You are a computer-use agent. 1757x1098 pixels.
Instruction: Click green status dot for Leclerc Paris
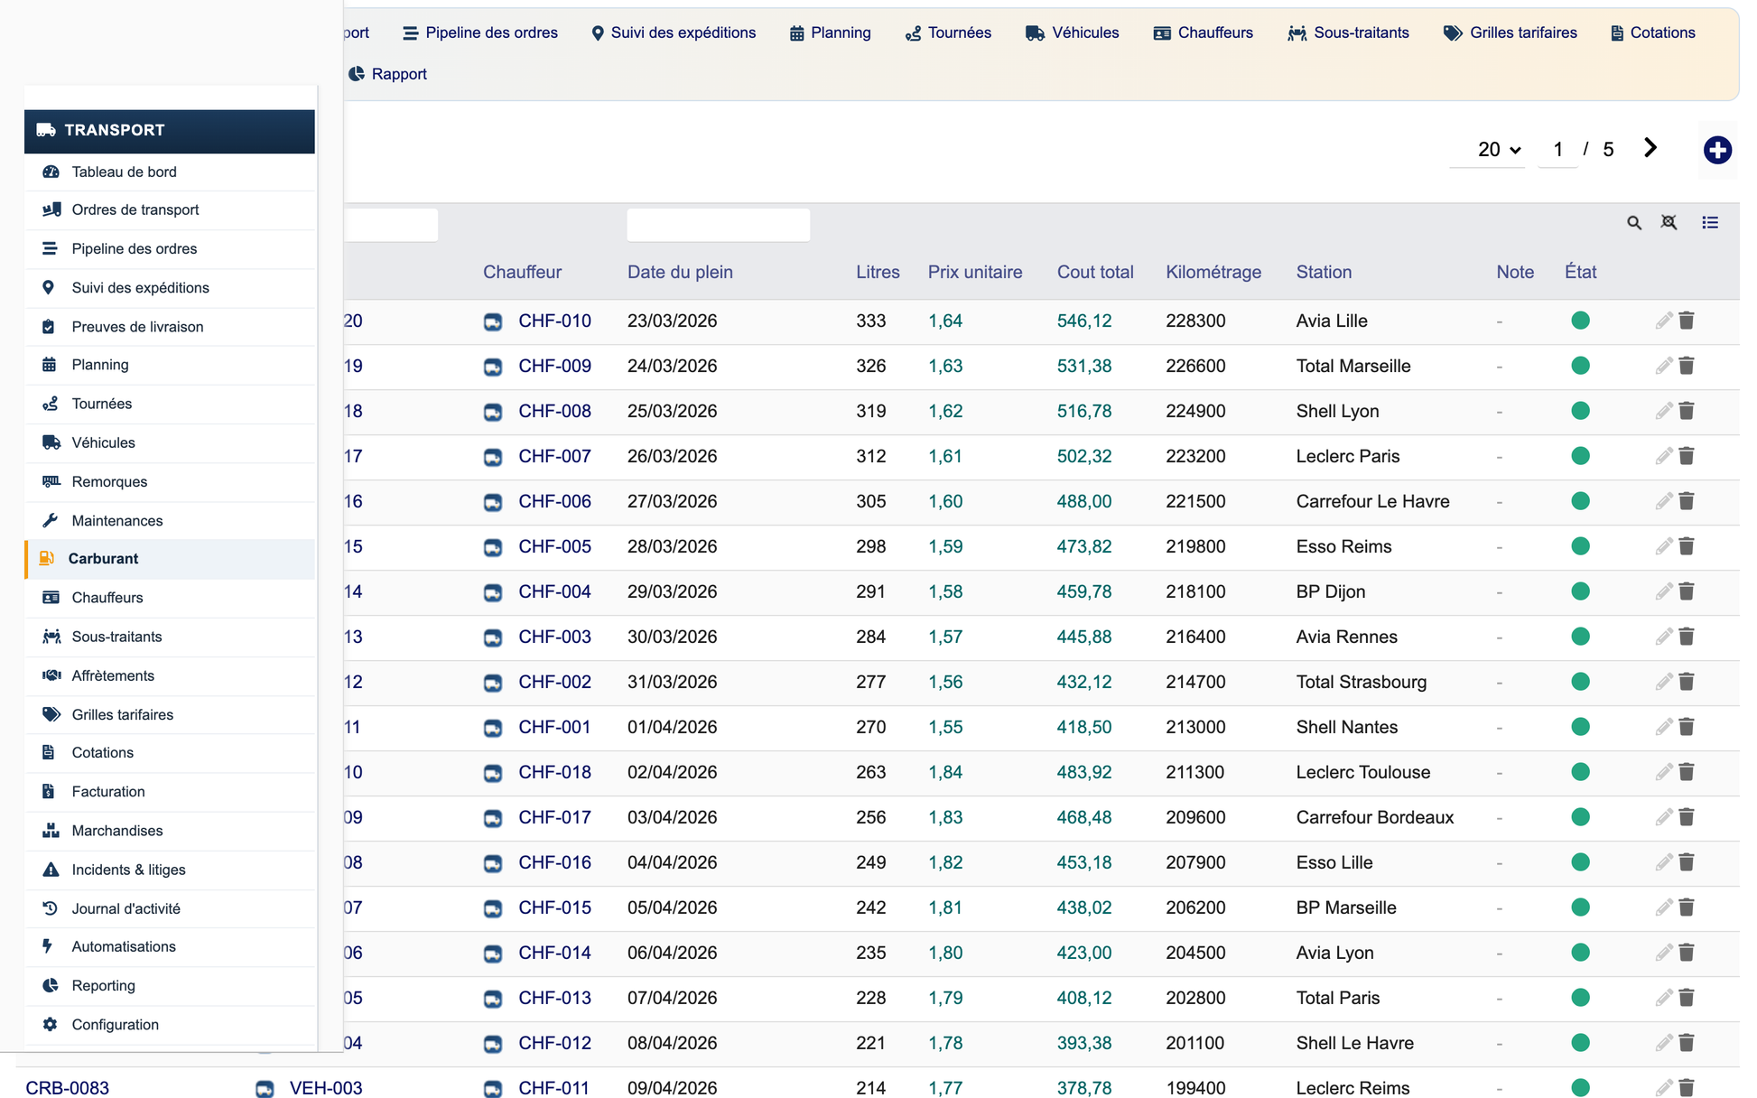(1580, 456)
